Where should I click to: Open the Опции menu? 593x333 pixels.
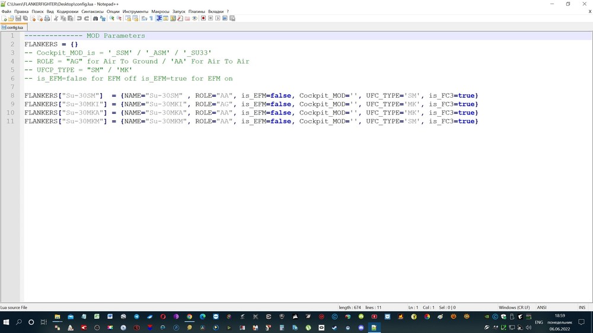click(113, 11)
